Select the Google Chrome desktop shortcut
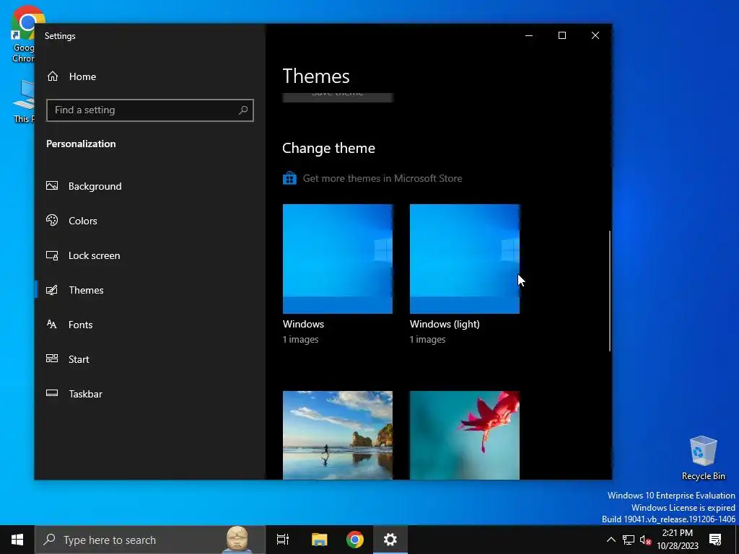Screen dimensions: 739x554 pyautogui.click(x=22, y=34)
